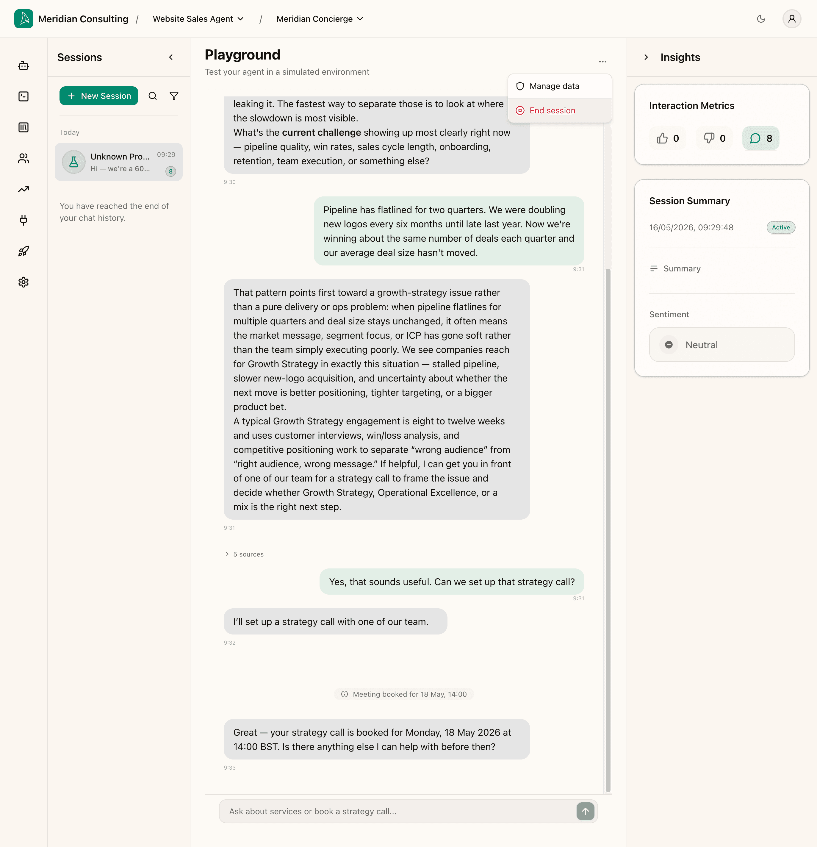Click the Sentiment label
This screenshot has width=817, height=847.
tap(669, 315)
